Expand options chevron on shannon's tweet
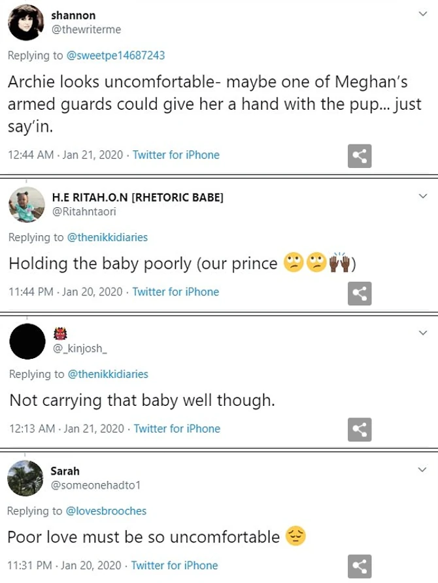The width and height of the screenshot is (438, 583). [422, 14]
